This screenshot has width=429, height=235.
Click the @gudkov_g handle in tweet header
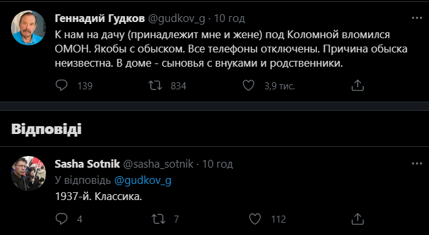176,19
